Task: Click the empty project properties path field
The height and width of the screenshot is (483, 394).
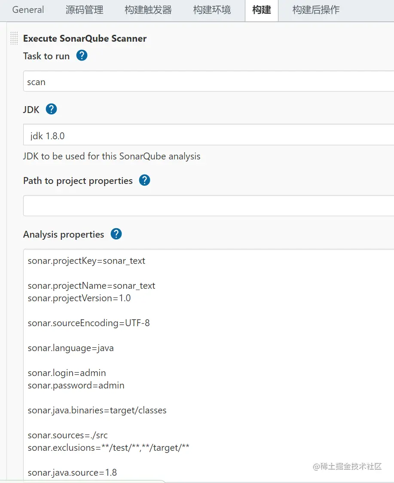Action: coord(209,205)
